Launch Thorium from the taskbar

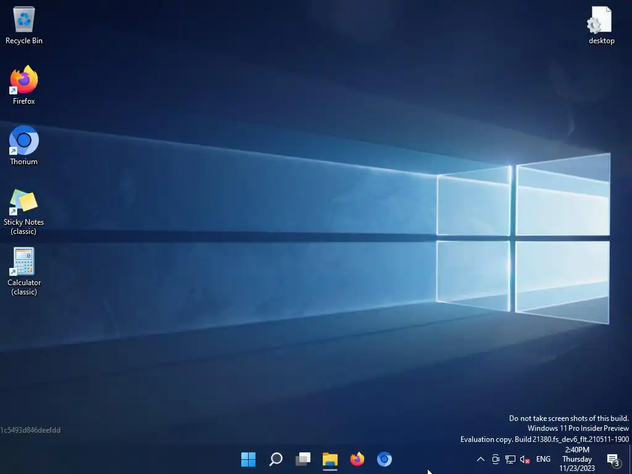point(385,459)
